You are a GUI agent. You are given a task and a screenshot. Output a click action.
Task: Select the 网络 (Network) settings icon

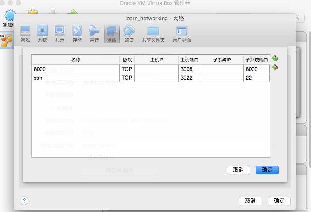[112, 34]
